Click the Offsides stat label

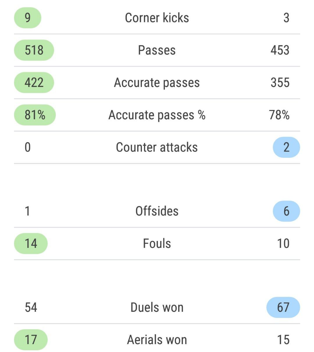click(x=157, y=211)
